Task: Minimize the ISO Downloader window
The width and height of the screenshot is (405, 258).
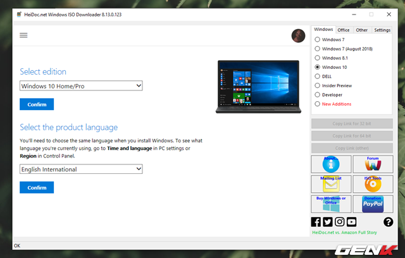Action: [354, 15]
